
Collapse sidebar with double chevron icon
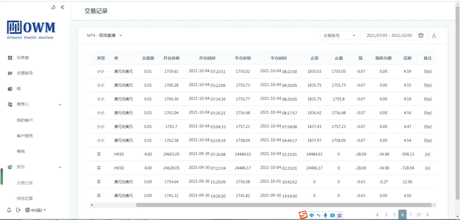click(x=62, y=7)
